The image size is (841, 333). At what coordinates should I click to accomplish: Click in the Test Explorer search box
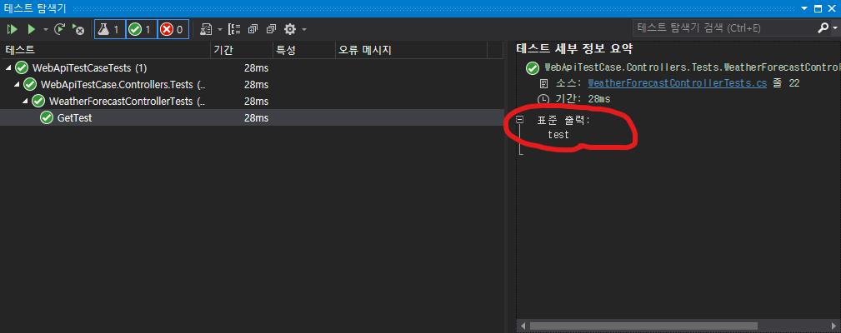click(x=724, y=28)
